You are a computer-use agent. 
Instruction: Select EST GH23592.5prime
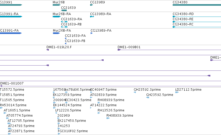(159, 95)
